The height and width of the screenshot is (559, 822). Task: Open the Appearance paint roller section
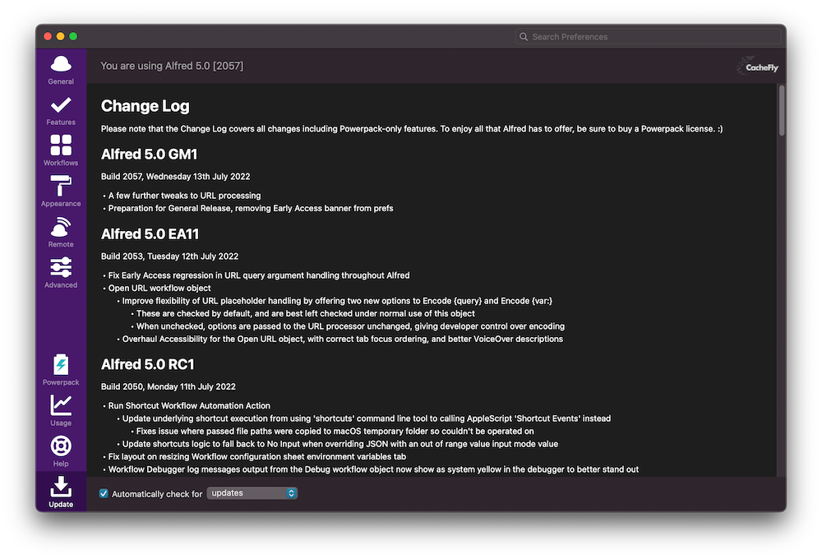[x=61, y=186]
